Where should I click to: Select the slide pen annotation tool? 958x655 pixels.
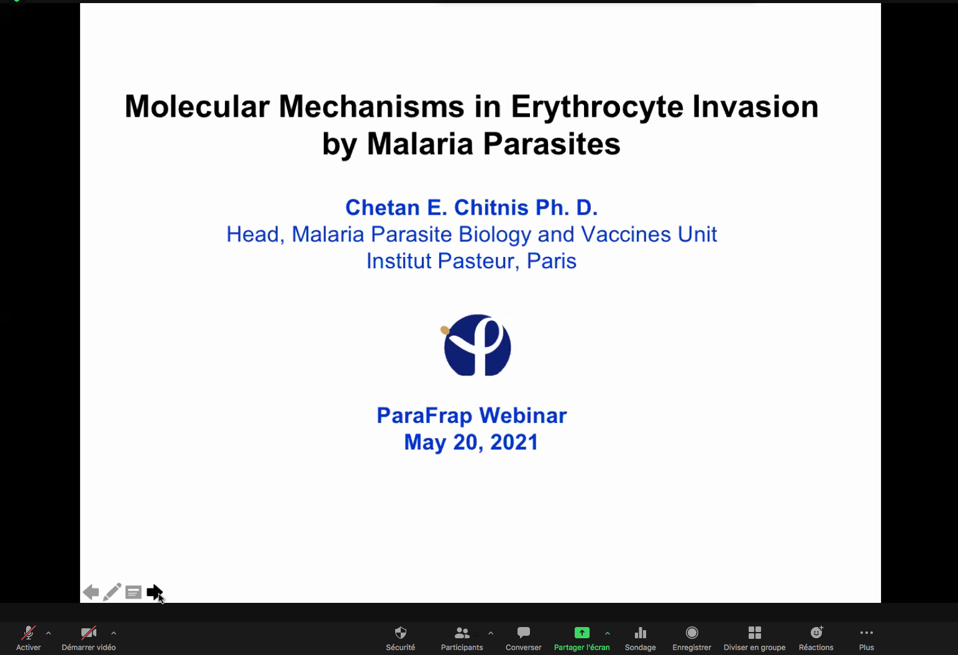pos(112,592)
